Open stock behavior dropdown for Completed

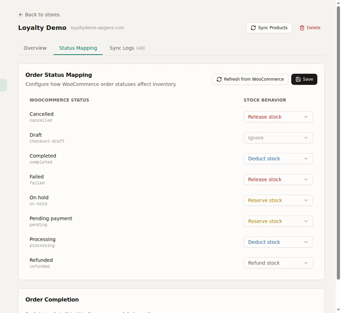point(278,159)
